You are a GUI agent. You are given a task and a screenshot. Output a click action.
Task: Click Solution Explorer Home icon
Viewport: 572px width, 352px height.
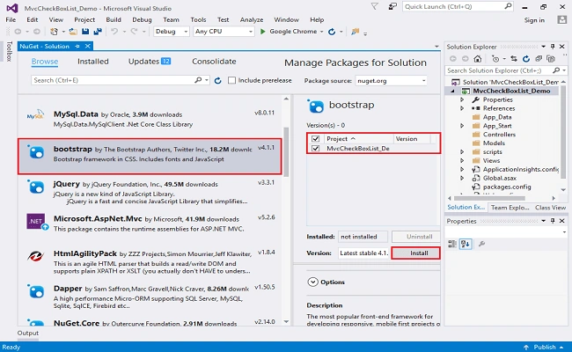(x=478, y=58)
